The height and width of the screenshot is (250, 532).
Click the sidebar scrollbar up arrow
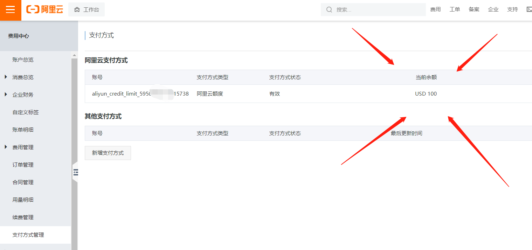point(74,55)
